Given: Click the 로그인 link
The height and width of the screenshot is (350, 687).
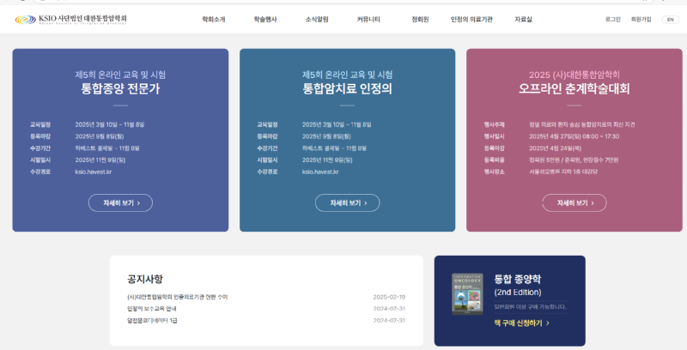Looking at the screenshot, I should click(612, 19).
